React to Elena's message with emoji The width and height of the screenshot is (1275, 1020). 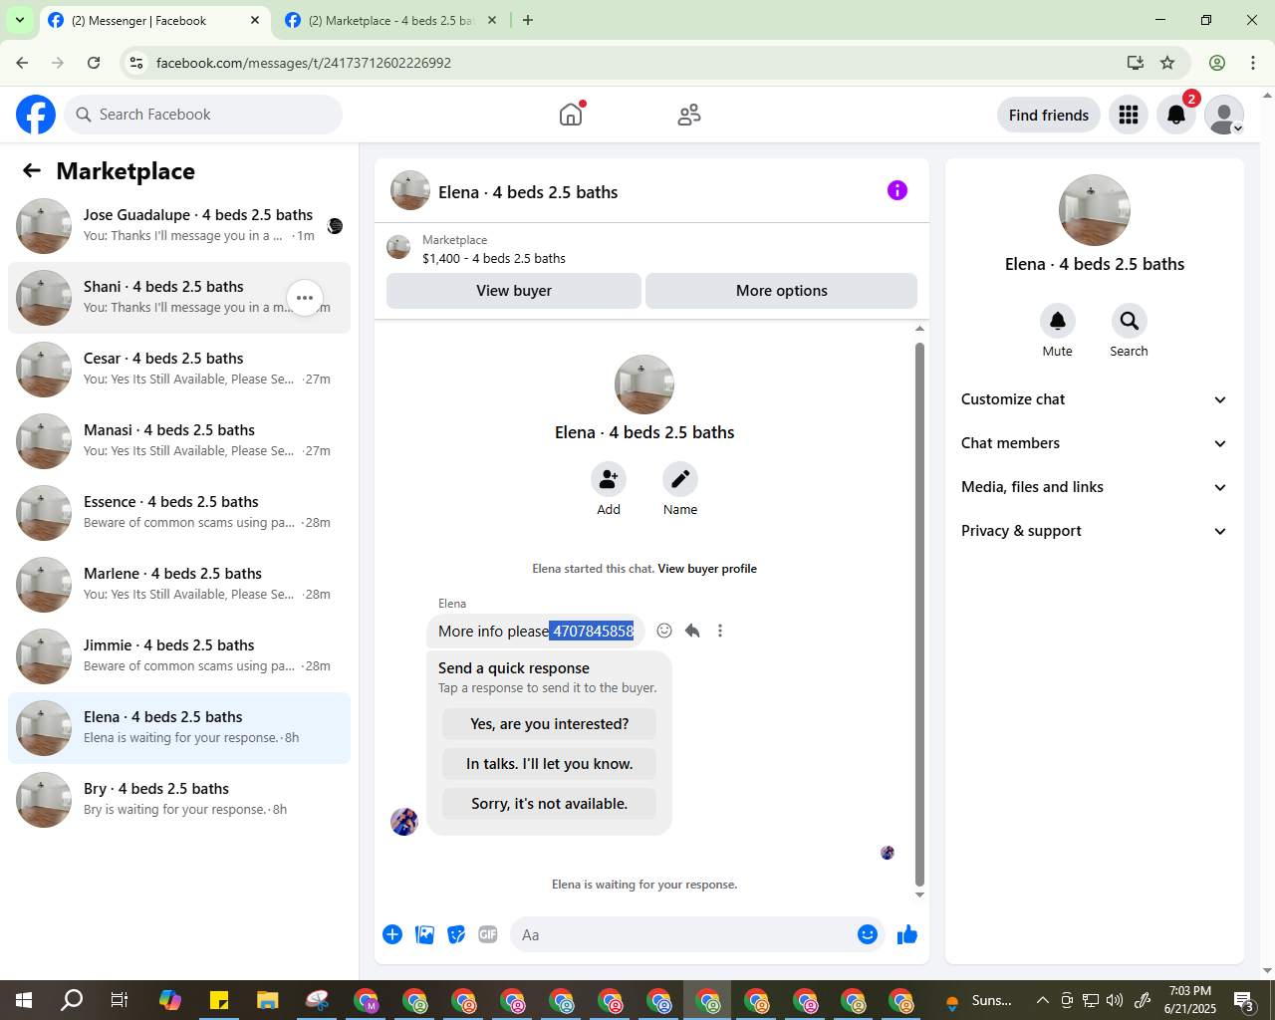click(x=664, y=631)
